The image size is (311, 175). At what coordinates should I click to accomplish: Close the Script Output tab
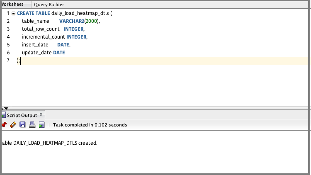[x=41, y=115]
